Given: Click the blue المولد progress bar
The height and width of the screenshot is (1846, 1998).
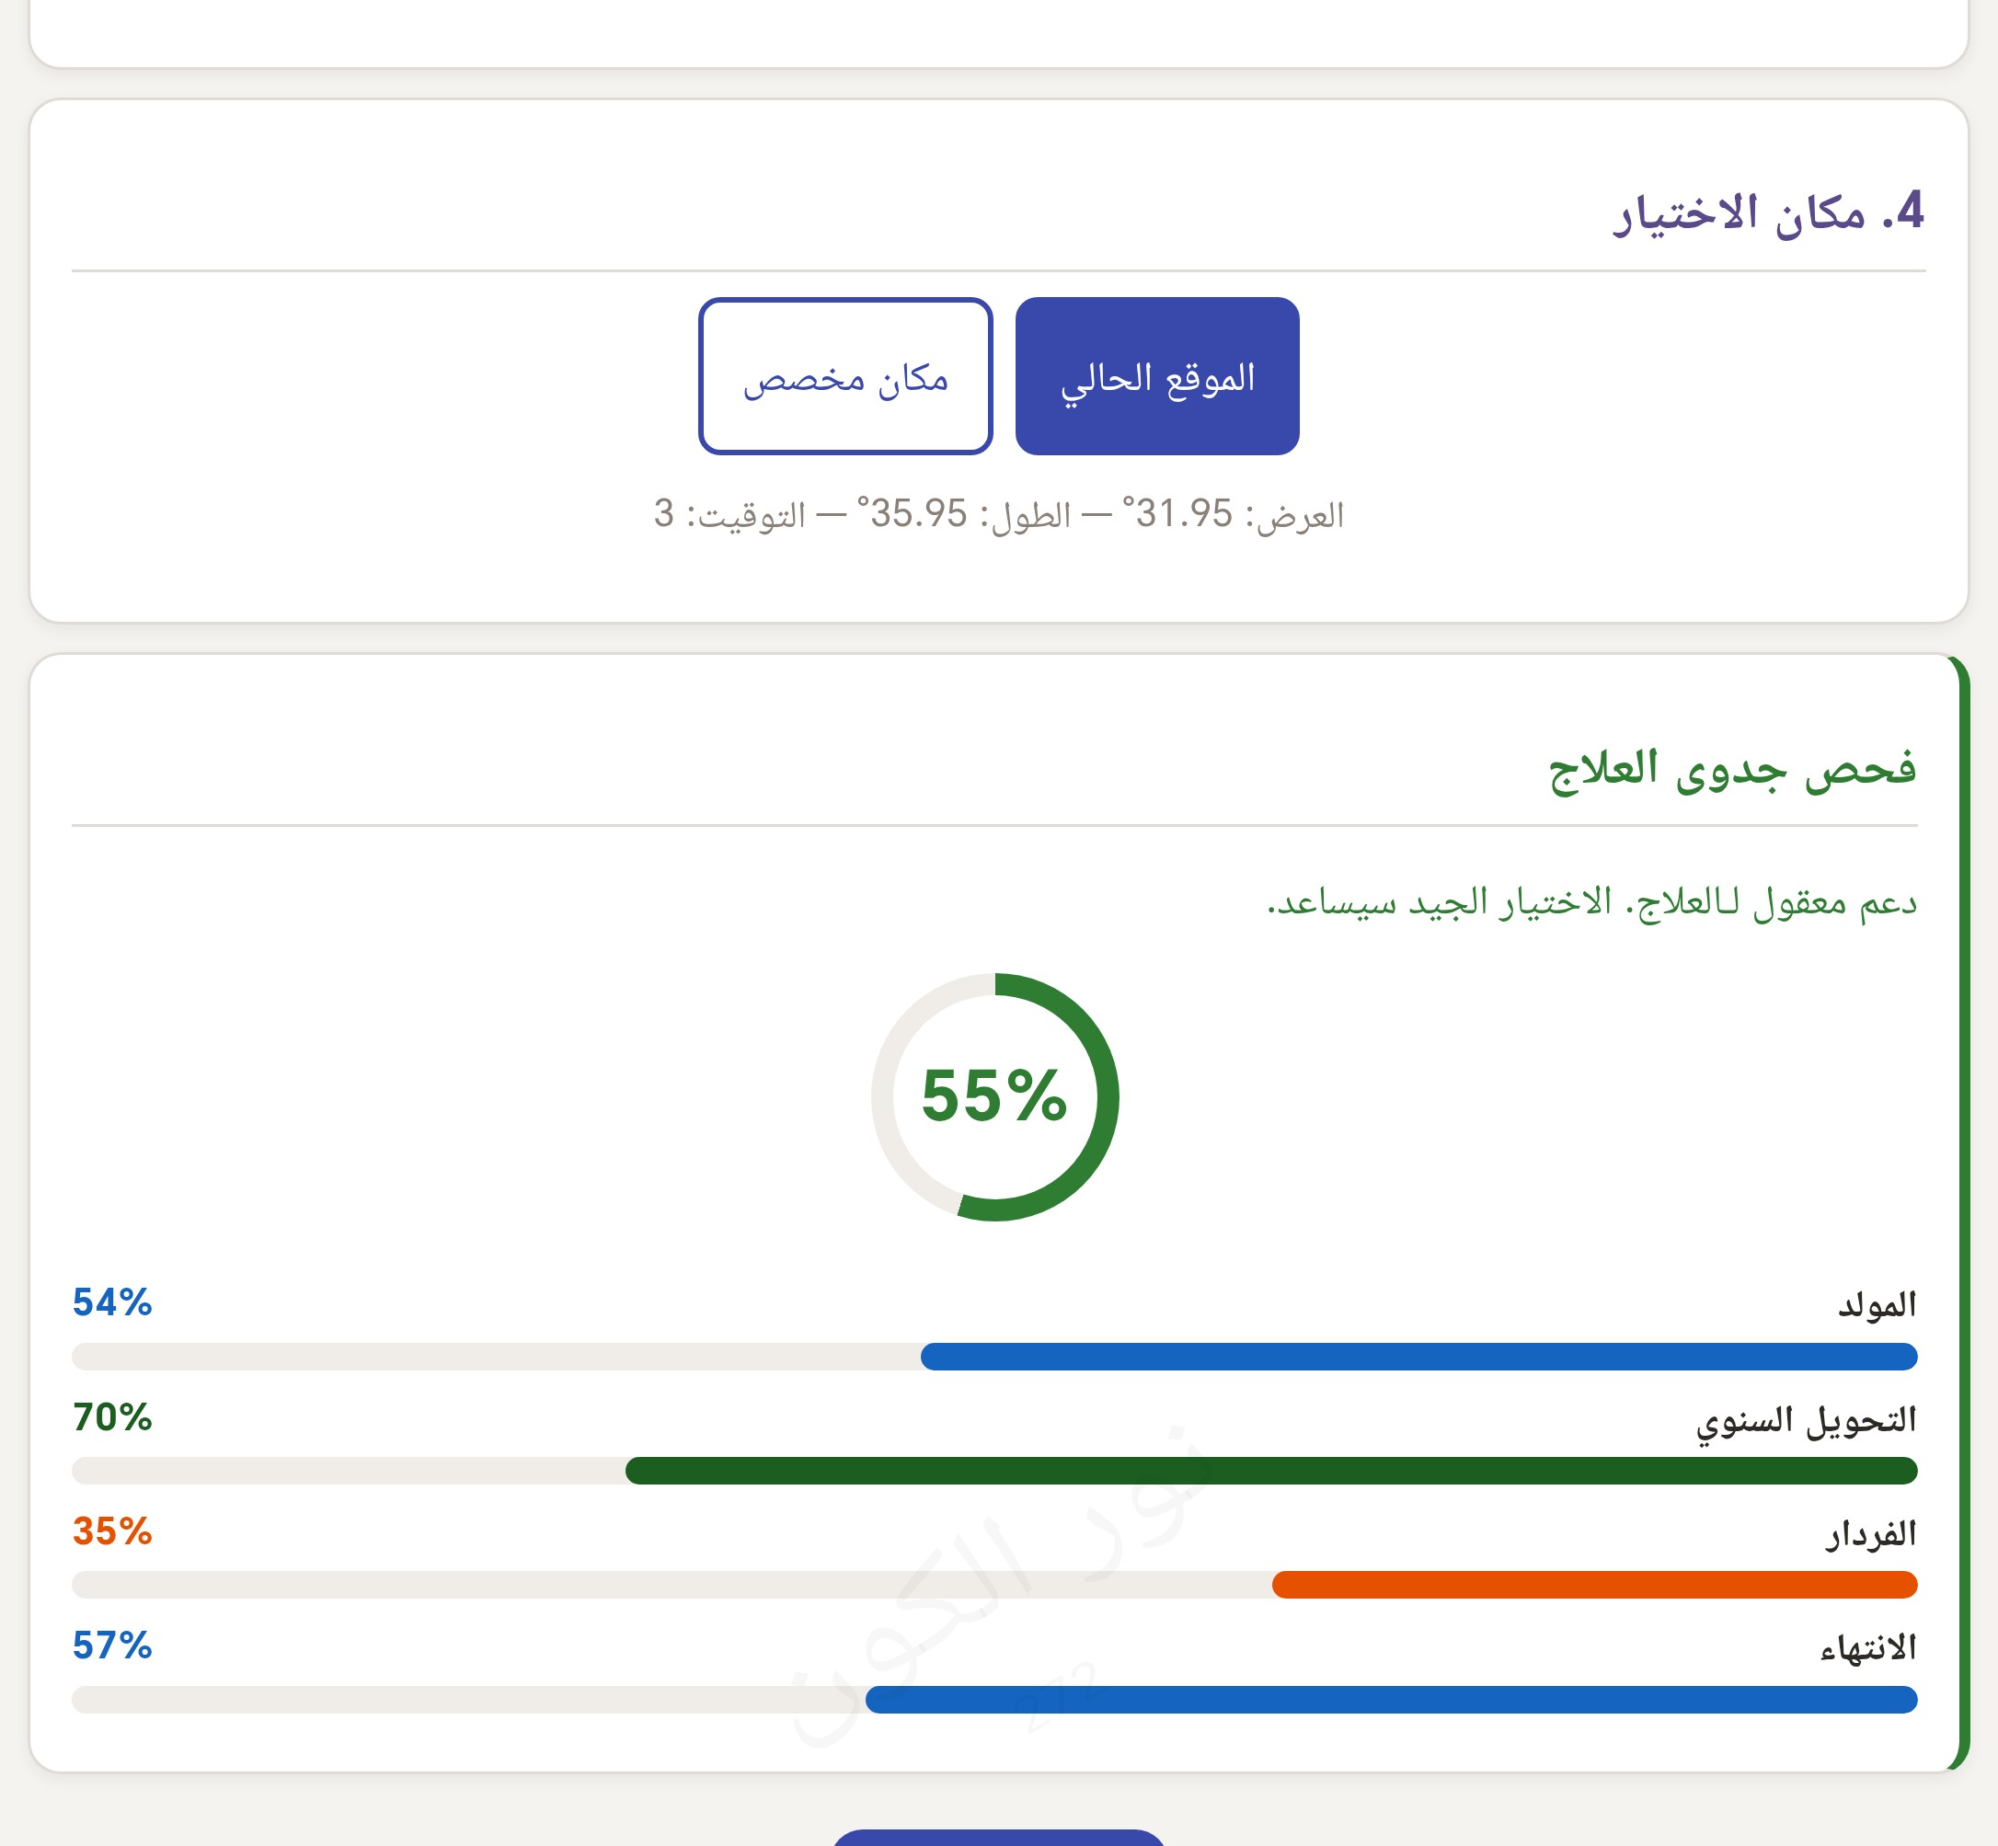Looking at the screenshot, I should [1418, 1357].
